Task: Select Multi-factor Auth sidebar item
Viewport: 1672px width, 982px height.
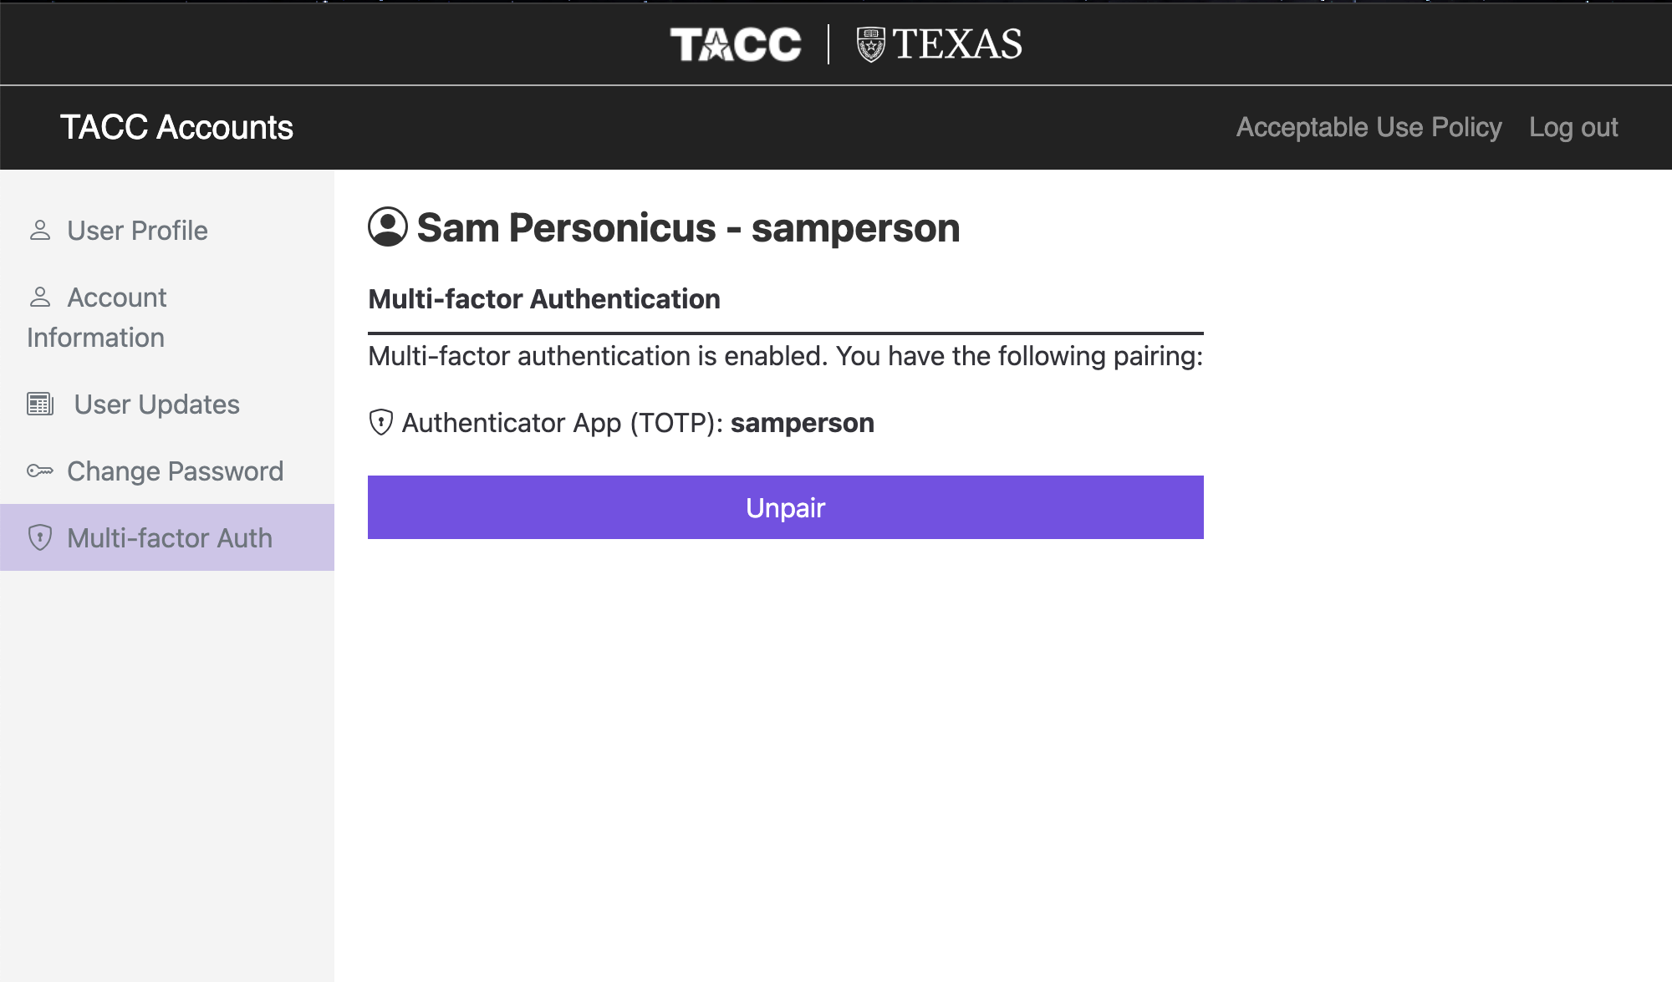Action: pos(167,537)
